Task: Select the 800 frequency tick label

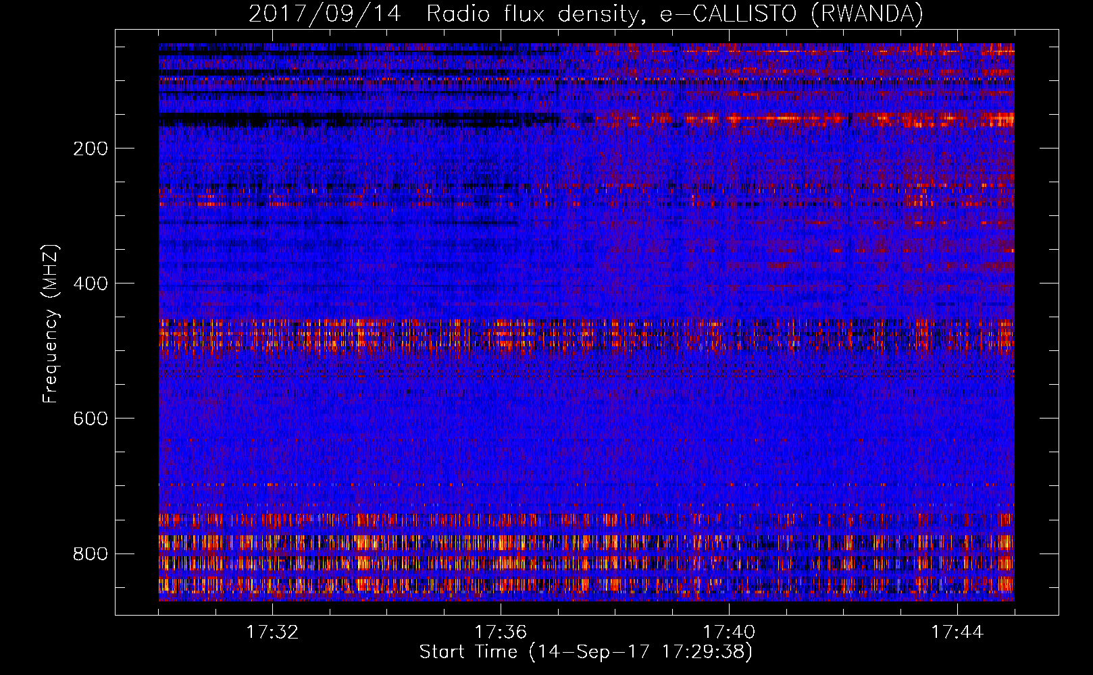Action: pyautogui.click(x=91, y=553)
